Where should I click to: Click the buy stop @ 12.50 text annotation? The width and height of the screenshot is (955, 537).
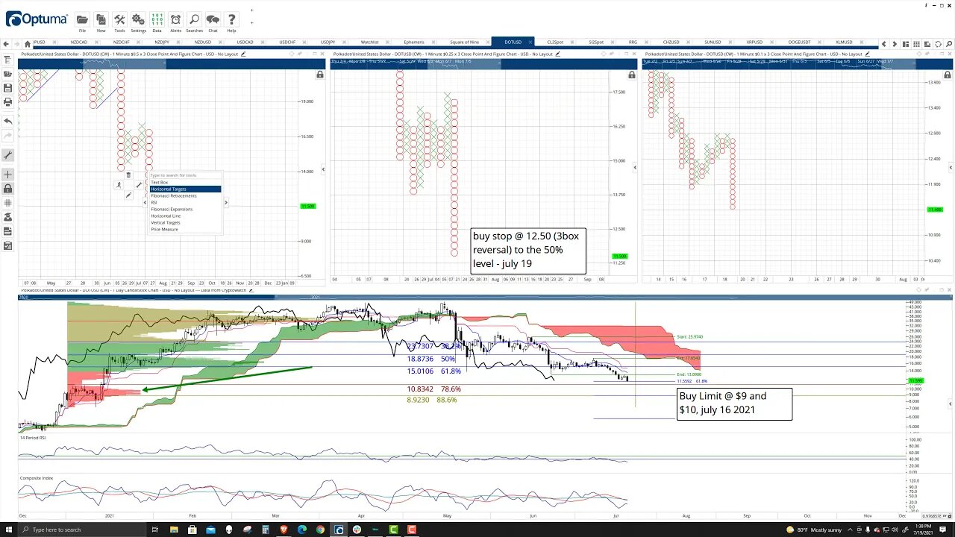529,251
